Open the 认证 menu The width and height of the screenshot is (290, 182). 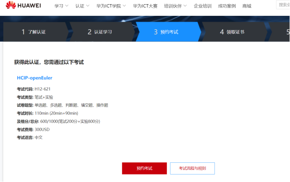(80, 6)
